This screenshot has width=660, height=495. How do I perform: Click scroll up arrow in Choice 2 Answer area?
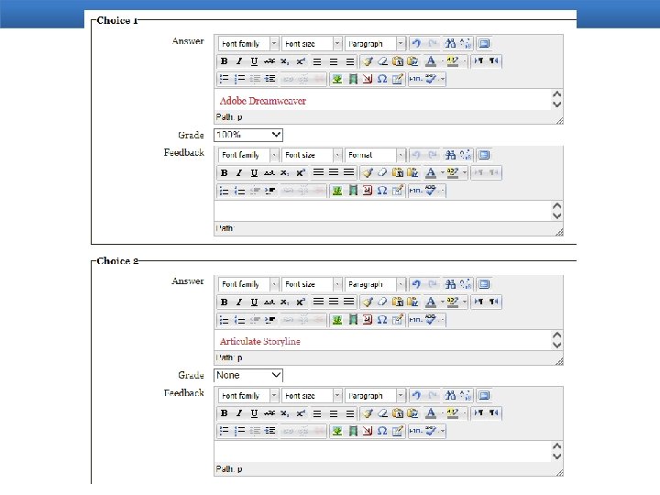[557, 335]
